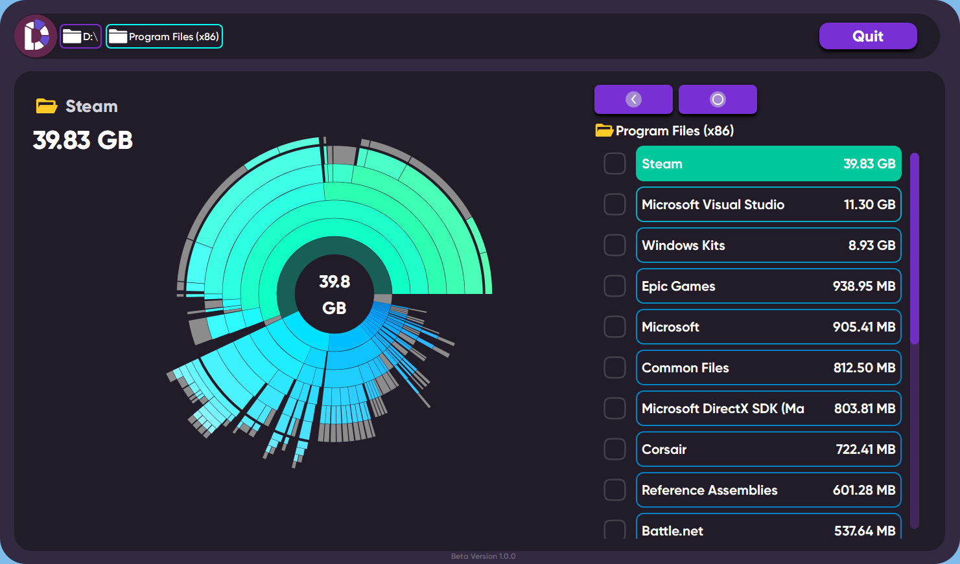Open the Common Files row
Screen dimensions: 960x564
click(769, 368)
